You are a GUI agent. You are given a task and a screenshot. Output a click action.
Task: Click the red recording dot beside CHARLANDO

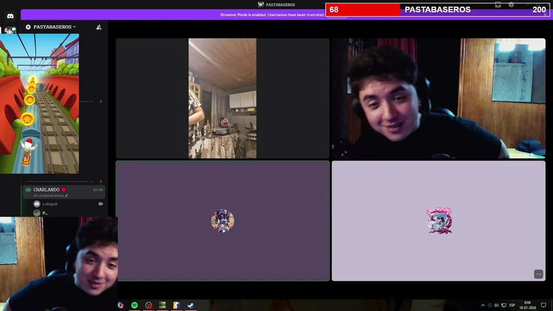click(x=64, y=190)
